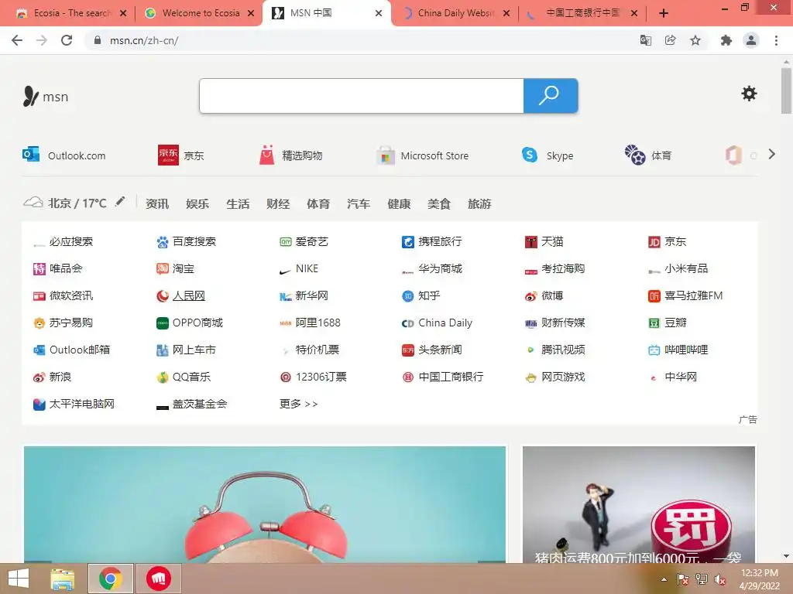Go back to previous page

point(17,40)
